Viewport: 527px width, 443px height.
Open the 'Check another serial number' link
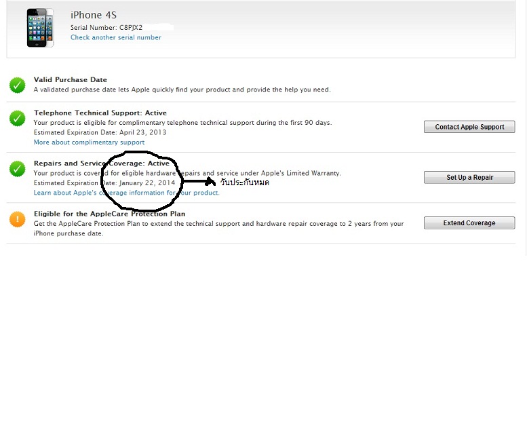pyautogui.click(x=115, y=37)
